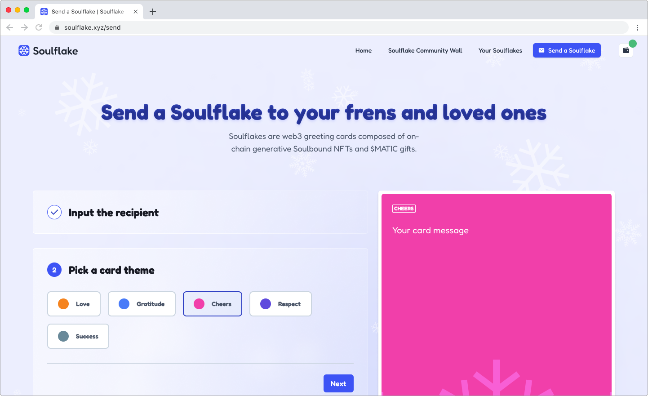Screen dimensions: 648x396
Task: Click the Soulflake brand name
Action: click(x=55, y=51)
